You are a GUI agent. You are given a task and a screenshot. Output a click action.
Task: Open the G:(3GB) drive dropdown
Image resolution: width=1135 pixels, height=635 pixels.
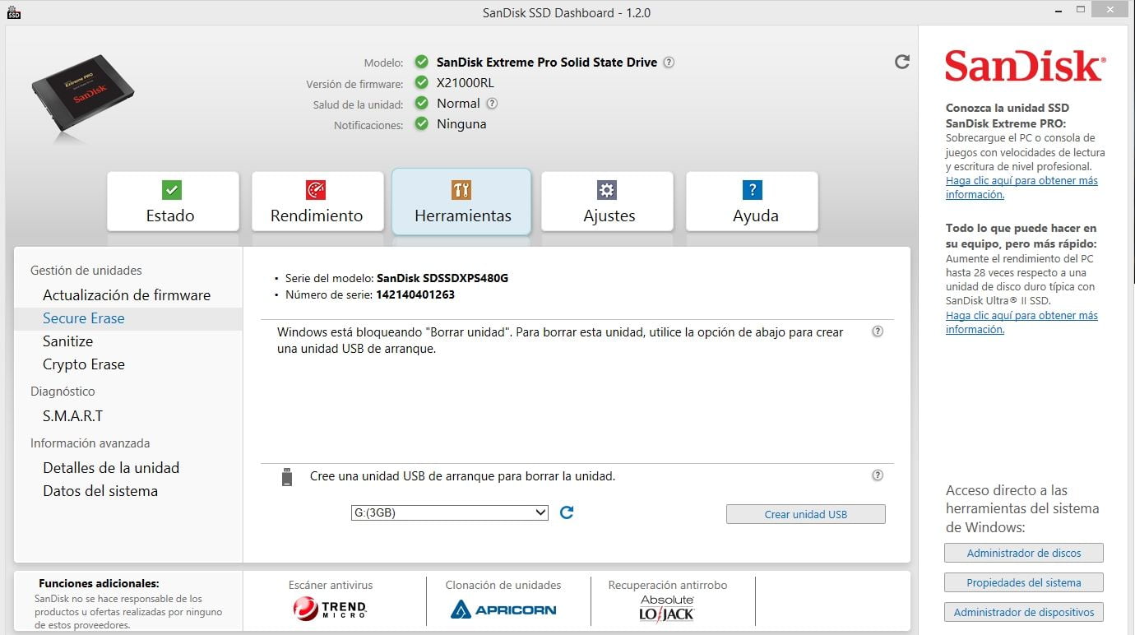(x=449, y=512)
